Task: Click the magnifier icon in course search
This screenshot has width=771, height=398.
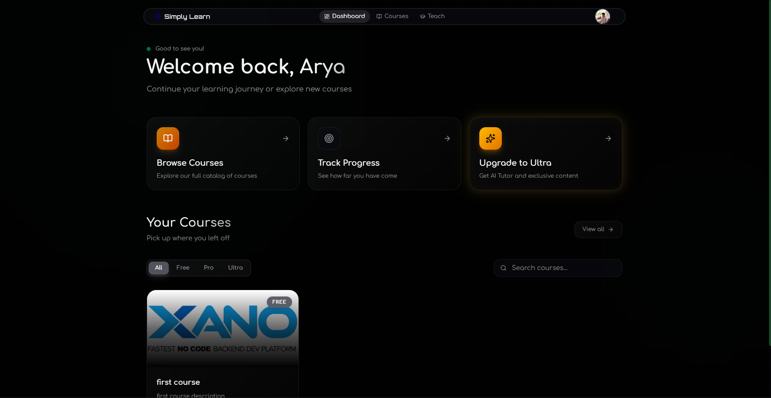Action: tap(503, 268)
